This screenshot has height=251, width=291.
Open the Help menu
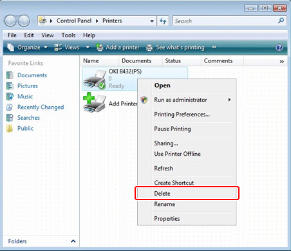(89, 35)
